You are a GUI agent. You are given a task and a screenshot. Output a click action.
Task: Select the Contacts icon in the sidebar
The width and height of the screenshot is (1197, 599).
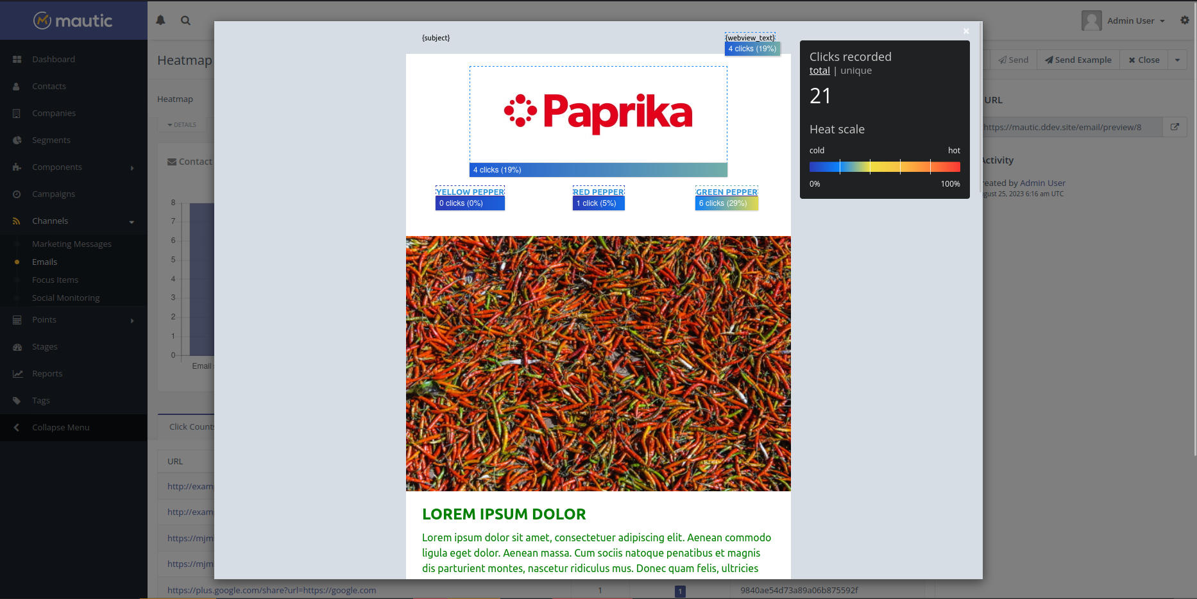16,85
